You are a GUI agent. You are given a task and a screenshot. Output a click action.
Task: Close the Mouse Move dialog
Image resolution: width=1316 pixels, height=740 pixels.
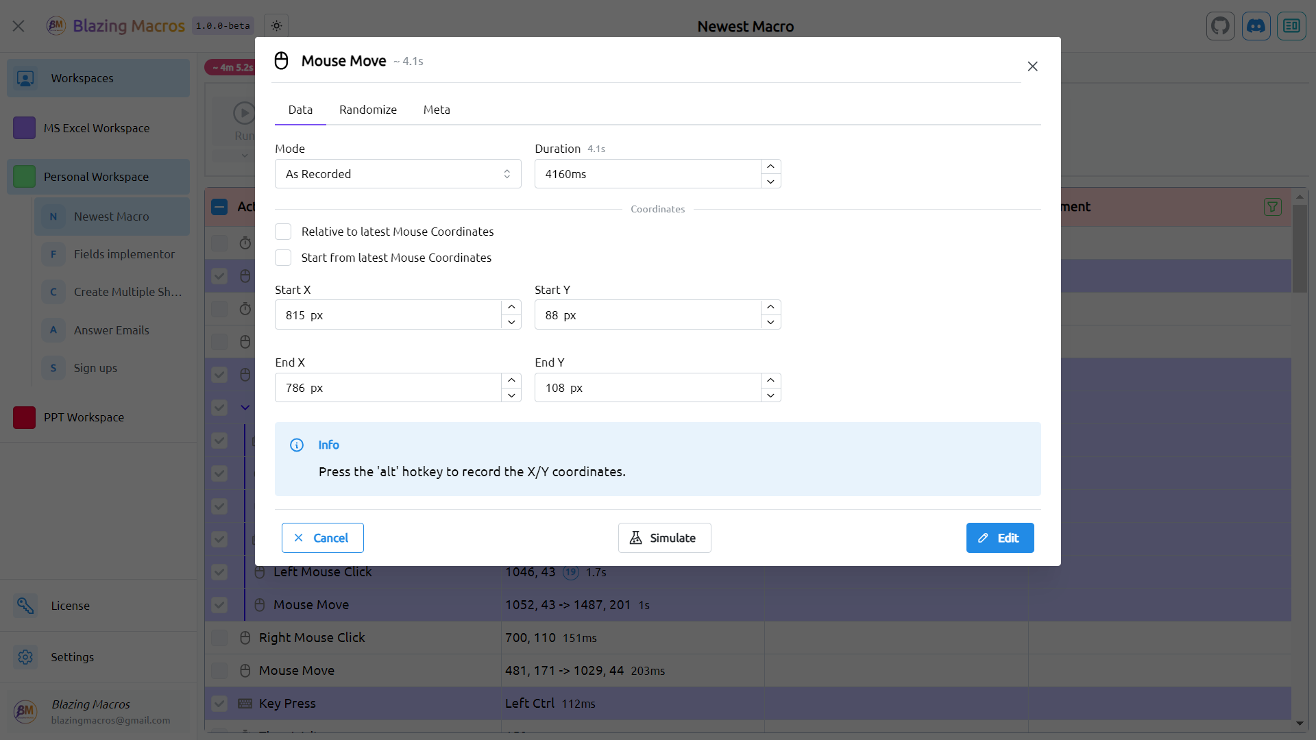1032,66
